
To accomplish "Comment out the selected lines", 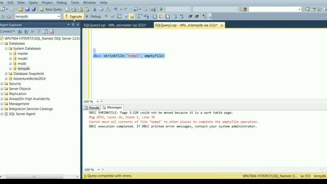I will pos(176,16).
